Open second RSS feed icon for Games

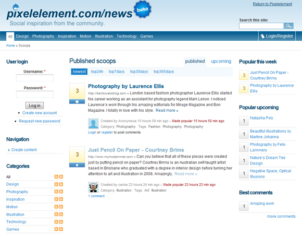click(61, 229)
